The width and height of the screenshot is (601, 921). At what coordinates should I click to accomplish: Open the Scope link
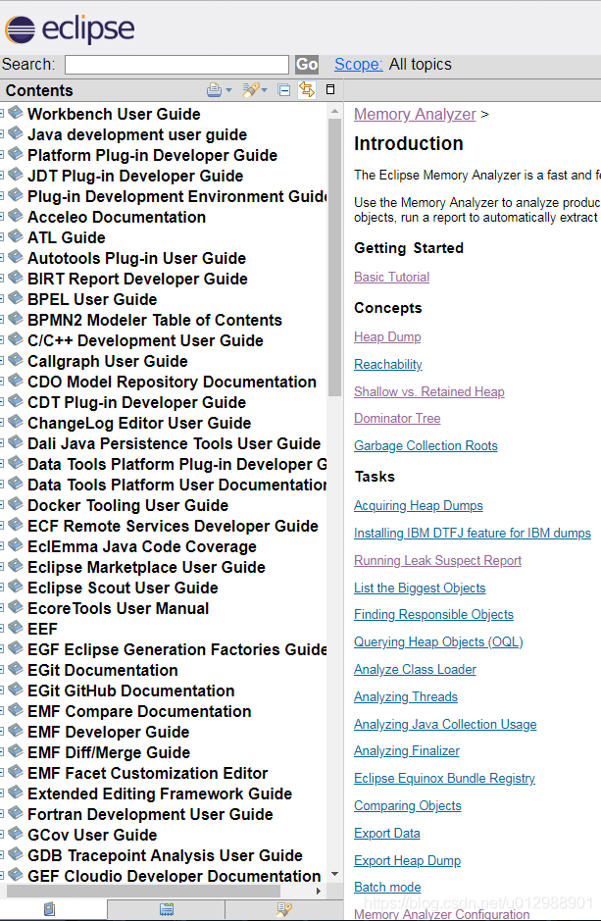[x=358, y=64]
